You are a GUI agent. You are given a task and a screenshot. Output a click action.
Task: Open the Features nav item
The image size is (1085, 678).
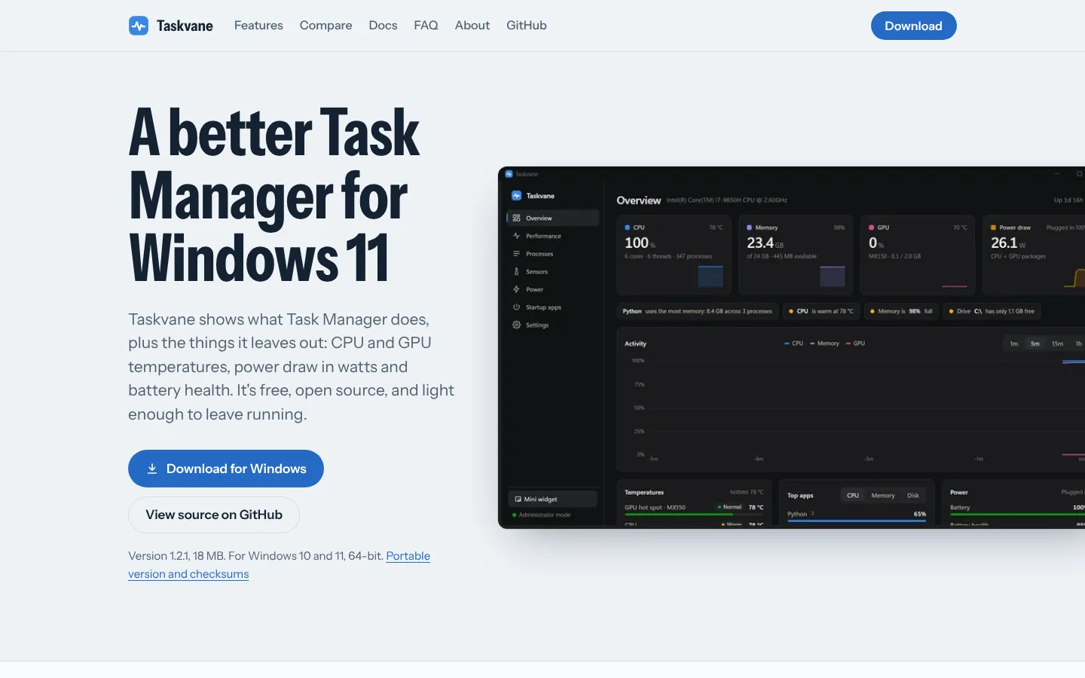[258, 26]
